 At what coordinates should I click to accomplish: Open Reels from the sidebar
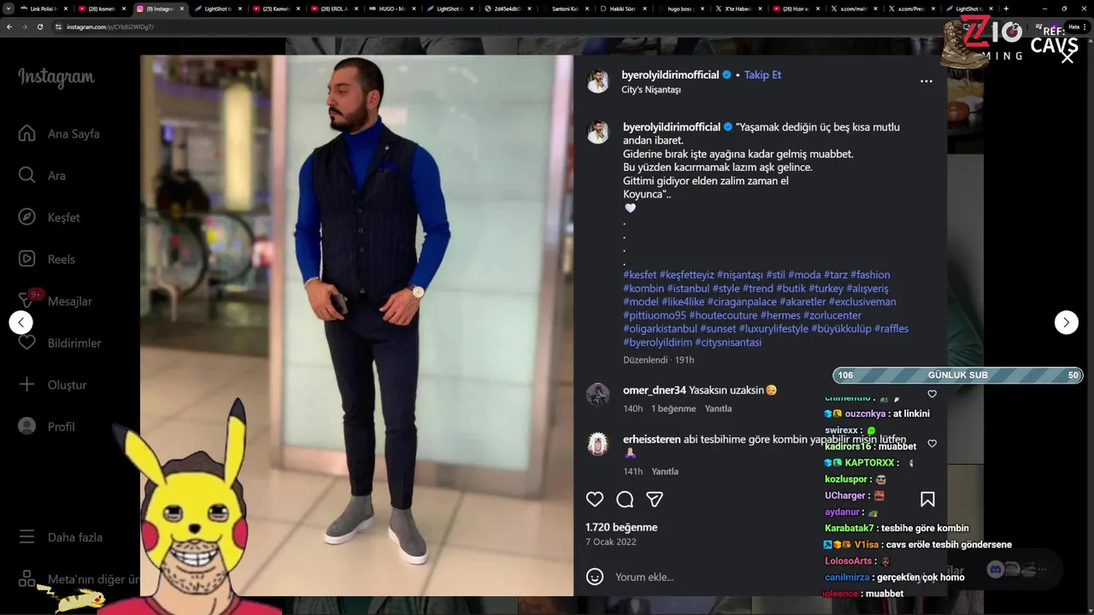47,259
